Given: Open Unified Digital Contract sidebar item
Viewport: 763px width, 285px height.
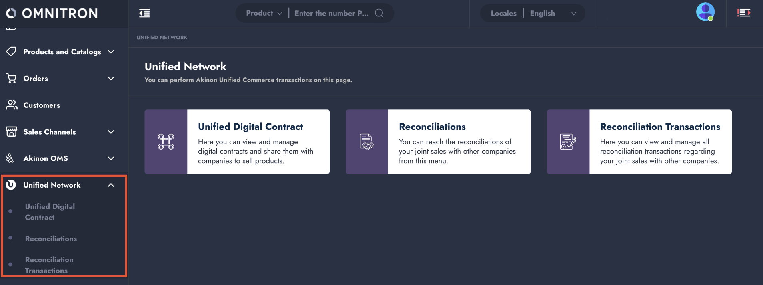Looking at the screenshot, I should pyautogui.click(x=50, y=212).
